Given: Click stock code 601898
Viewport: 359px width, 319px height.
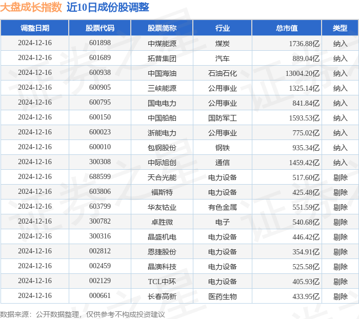Looking at the screenshot, I should click(100, 43).
